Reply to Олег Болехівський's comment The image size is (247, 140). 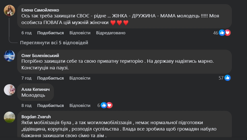(80, 78)
